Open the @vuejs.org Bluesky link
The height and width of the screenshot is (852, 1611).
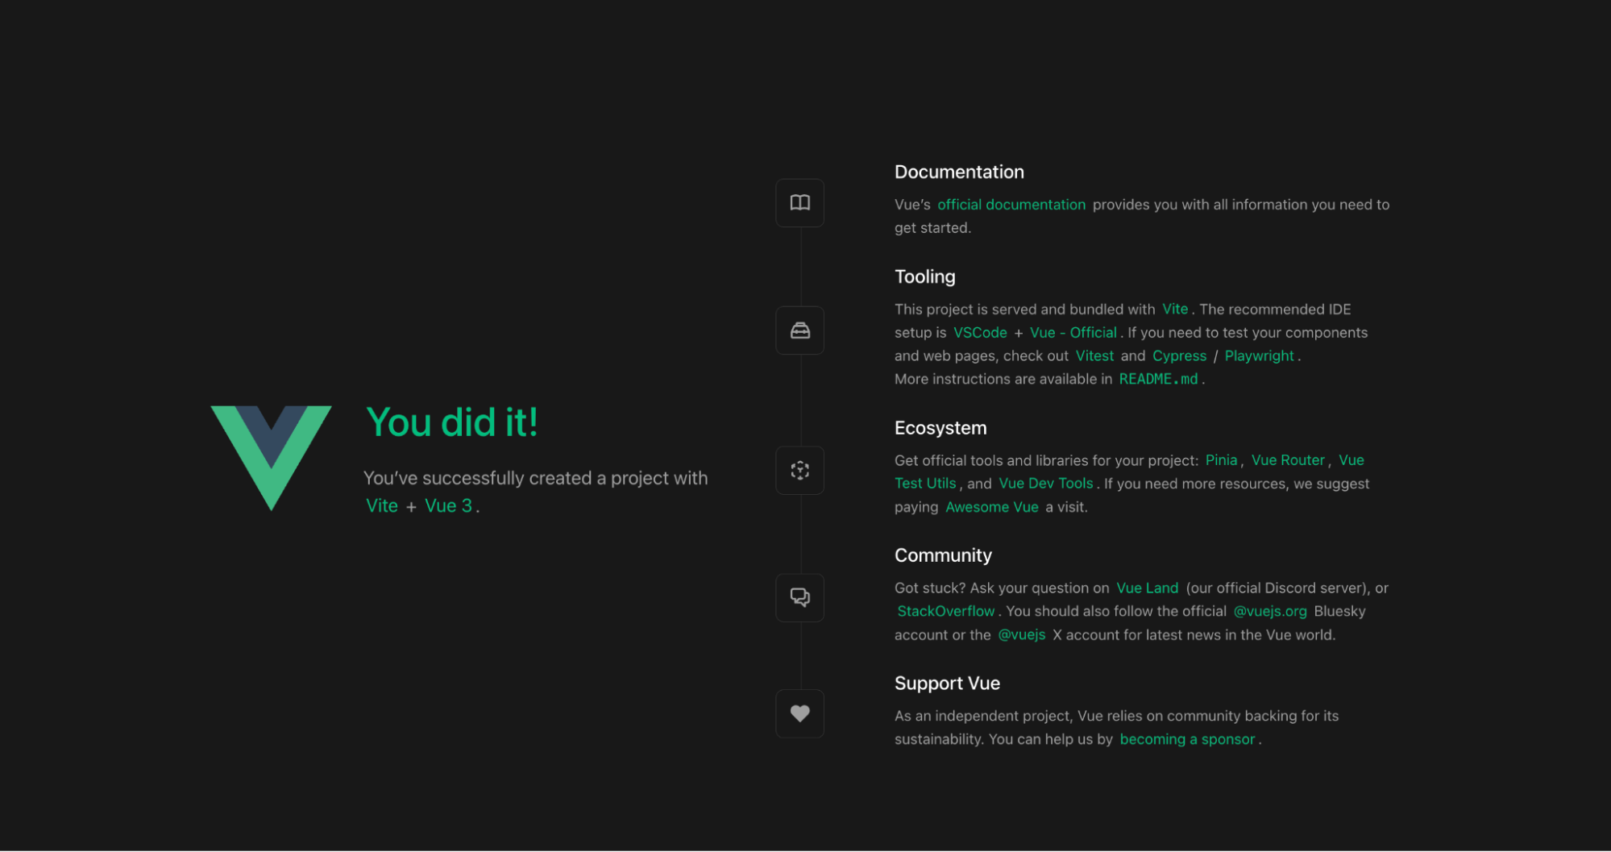click(x=1270, y=611)
